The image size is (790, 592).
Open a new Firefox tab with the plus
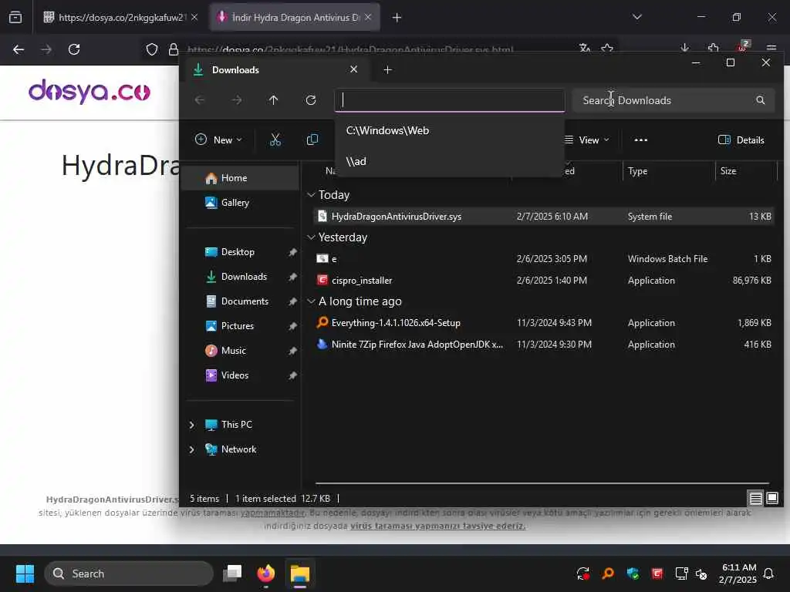(x=397, y=18)
